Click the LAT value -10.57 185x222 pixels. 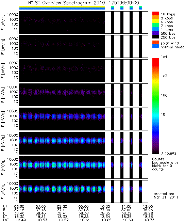coord(62,220)
